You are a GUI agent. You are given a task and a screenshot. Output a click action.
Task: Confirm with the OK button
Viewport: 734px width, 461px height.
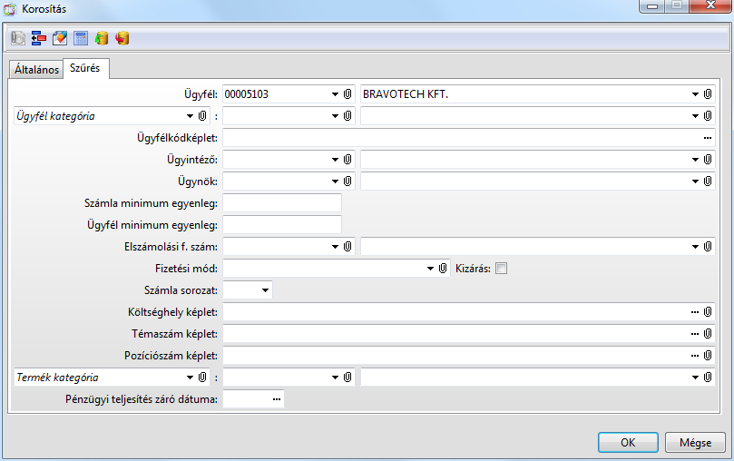point(628,442)
